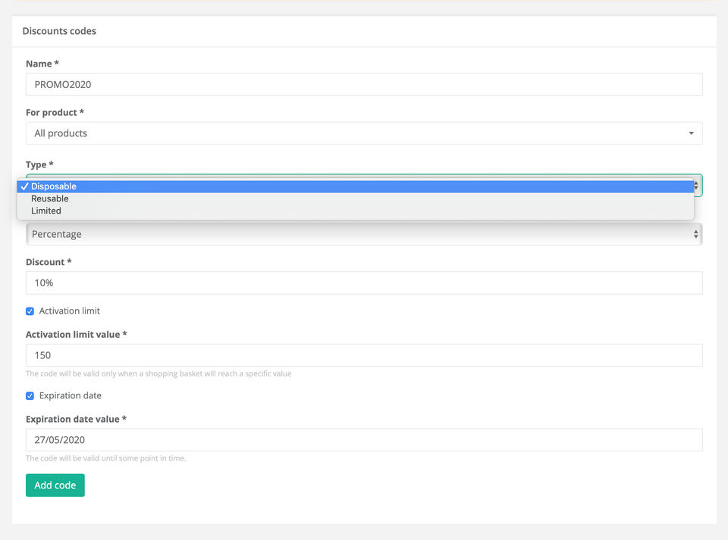Image resolution: width=728 pixels, height=540 pixels.
Task: Click the Activation limit value field with 150
Action: tap(364, 355)
